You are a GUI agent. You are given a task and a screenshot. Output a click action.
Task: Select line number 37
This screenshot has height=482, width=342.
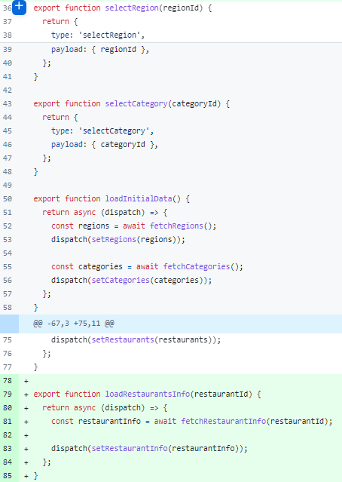click(8, 22)
